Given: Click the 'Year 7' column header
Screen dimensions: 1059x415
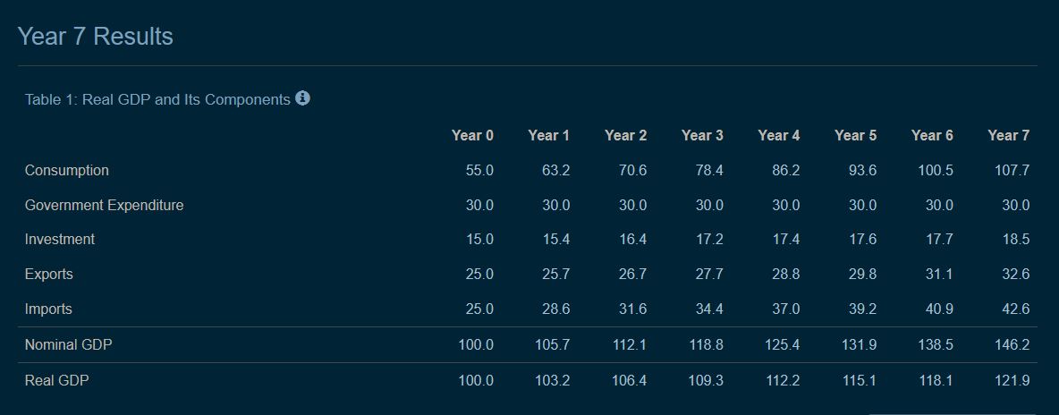Looking at the screenshot, I should (x=1009, y=135).
